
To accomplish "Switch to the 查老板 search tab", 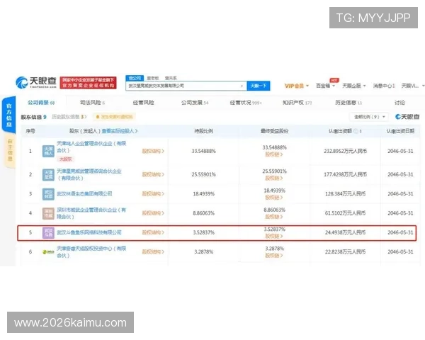I will [152, 78].
